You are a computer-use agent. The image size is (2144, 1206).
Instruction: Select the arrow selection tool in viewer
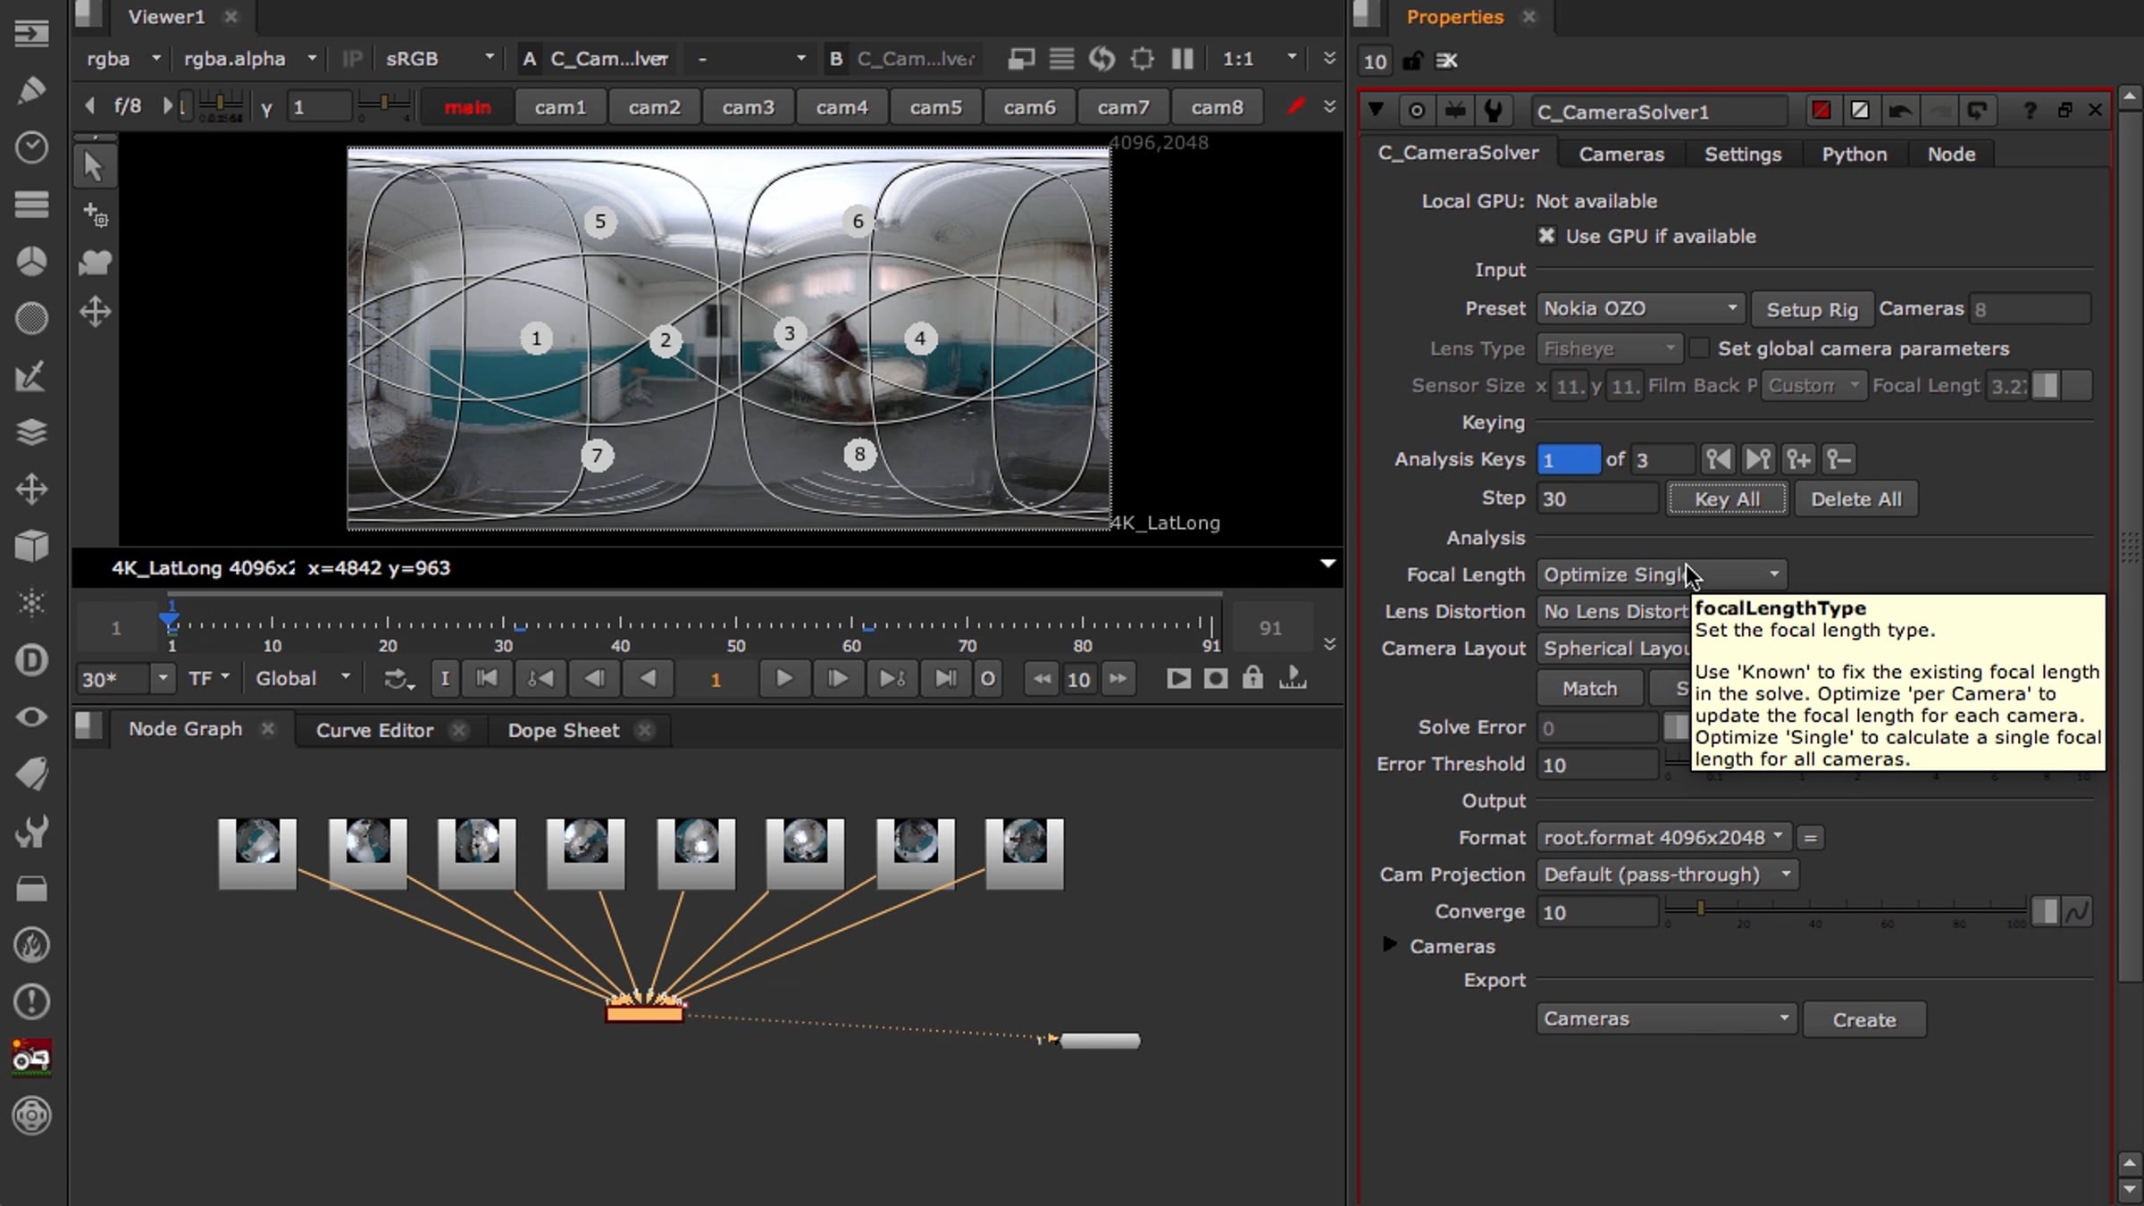click(x=94, y=166)
